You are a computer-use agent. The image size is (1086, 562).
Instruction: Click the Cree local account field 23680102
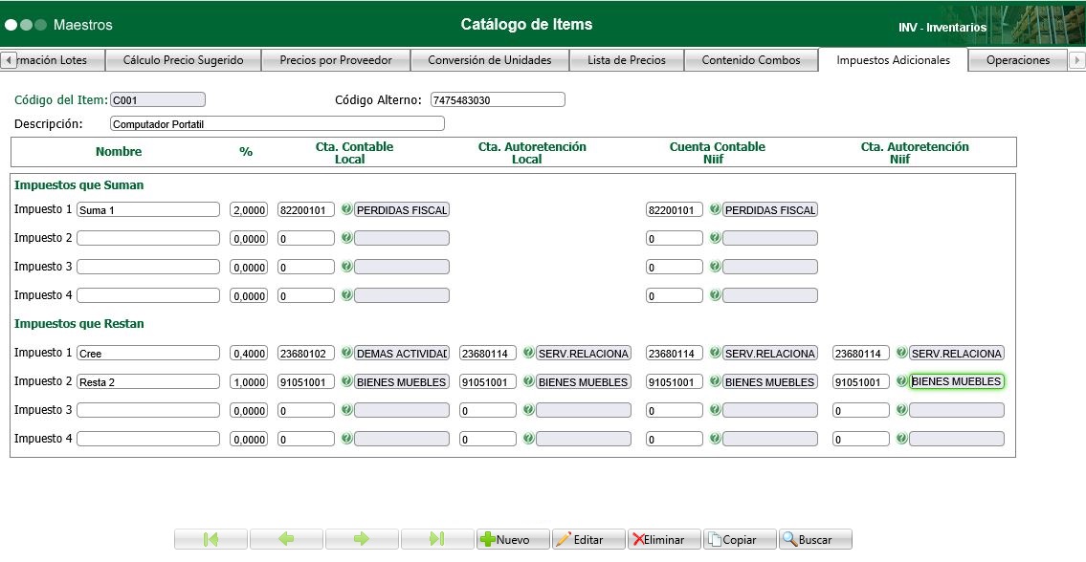click(306, 353)
